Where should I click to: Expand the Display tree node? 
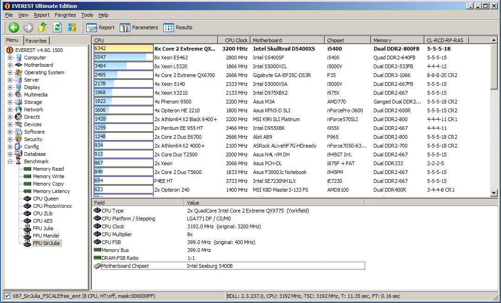(x=10, y=87)
